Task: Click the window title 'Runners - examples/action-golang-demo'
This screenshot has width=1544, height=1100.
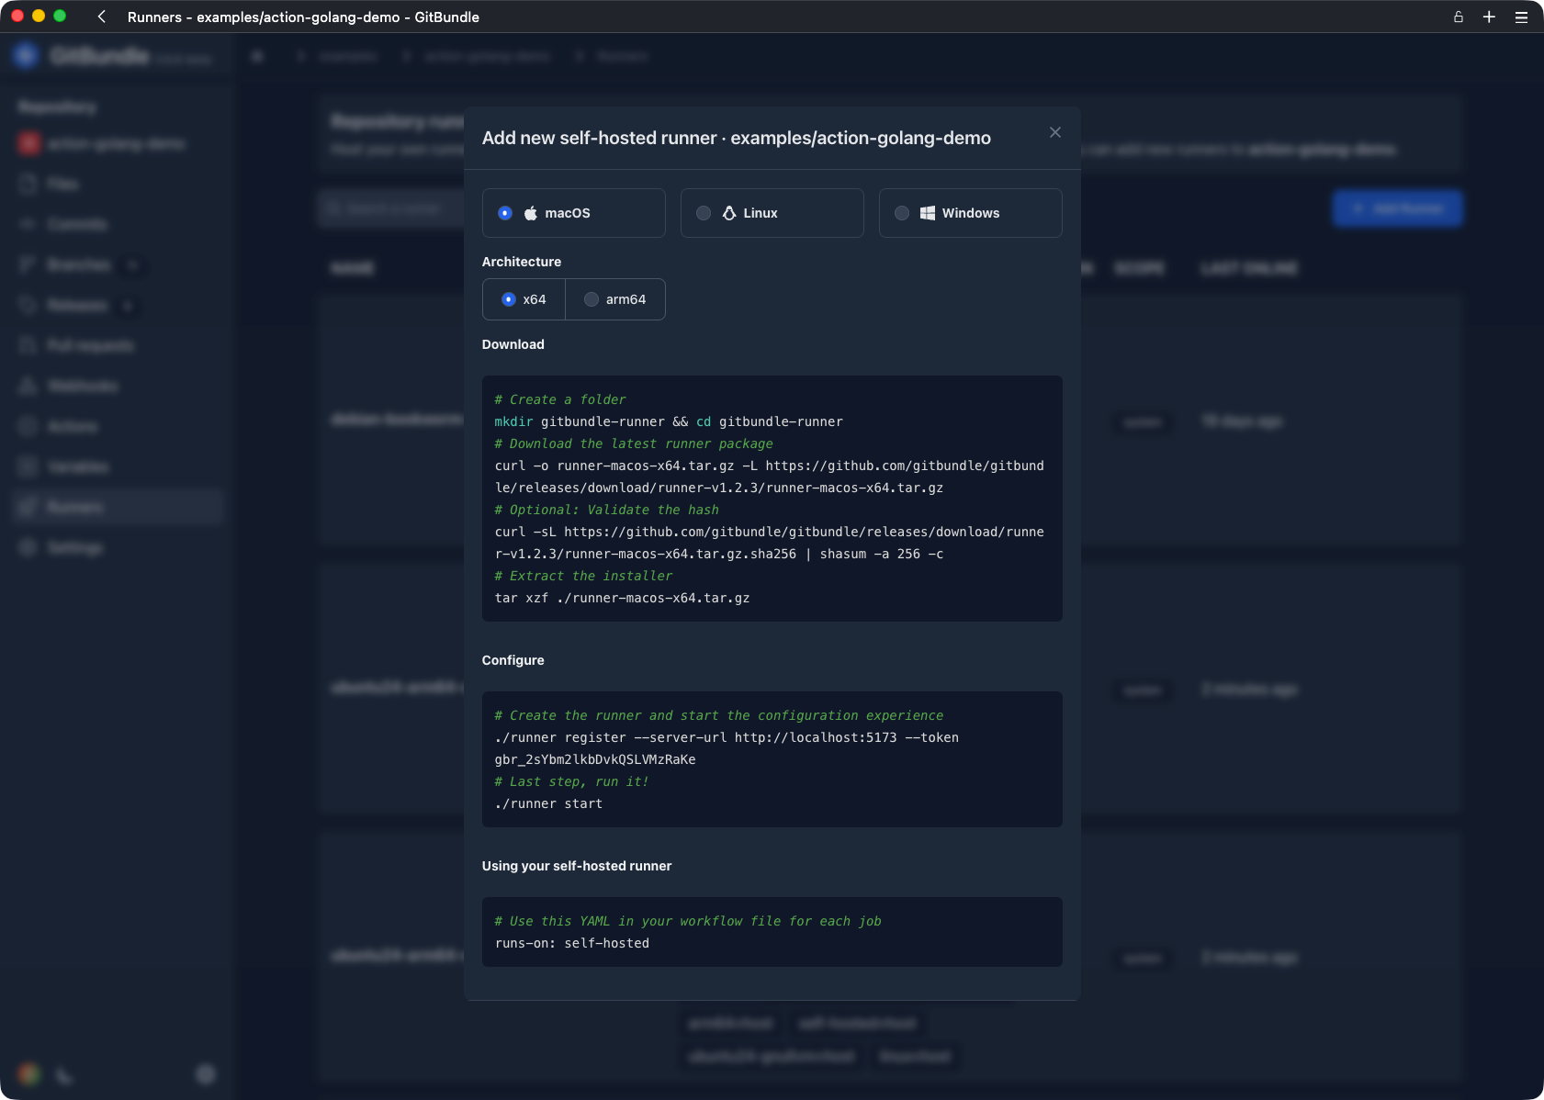Action: pyautogui.click(x=303, y=17)
